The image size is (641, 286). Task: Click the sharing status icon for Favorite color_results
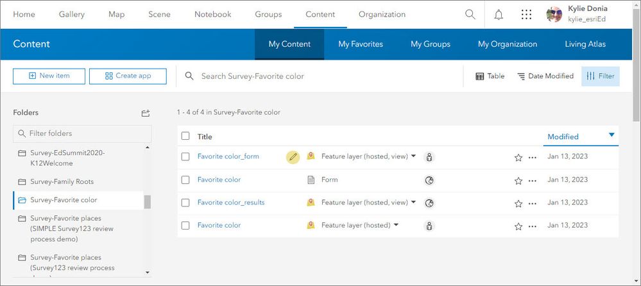click(x=429, y=203)
